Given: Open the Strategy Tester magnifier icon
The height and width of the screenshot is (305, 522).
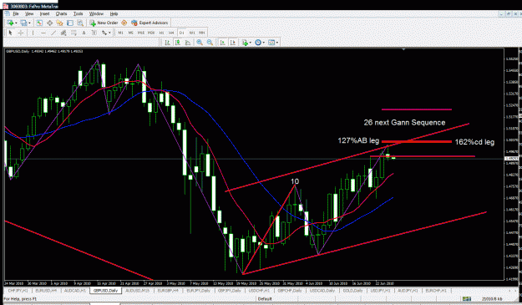Looking at the screenshot, I should click(80, 23).
